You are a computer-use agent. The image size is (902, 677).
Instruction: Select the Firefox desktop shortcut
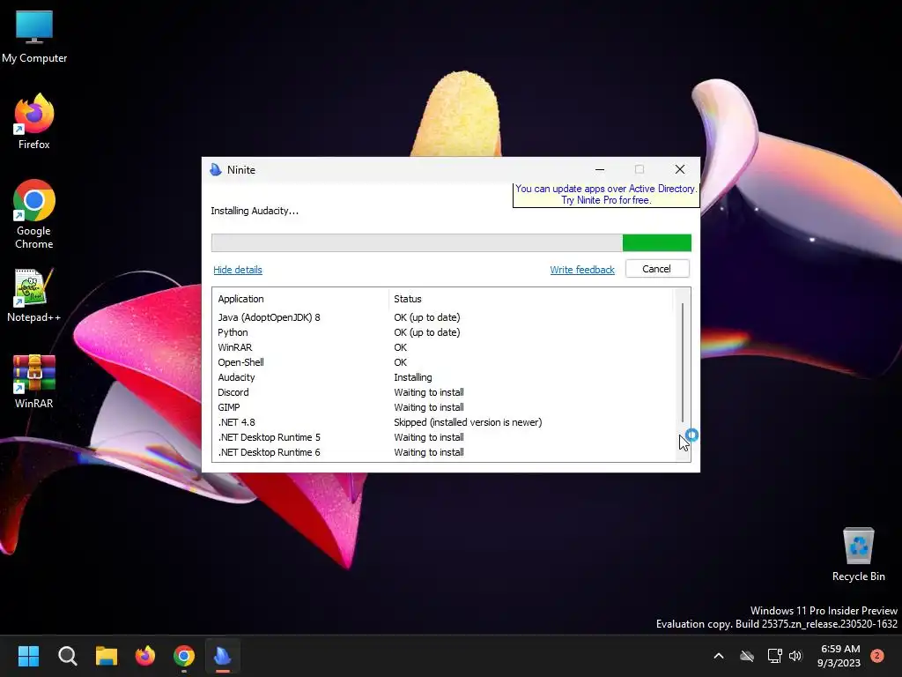(34, 122)
